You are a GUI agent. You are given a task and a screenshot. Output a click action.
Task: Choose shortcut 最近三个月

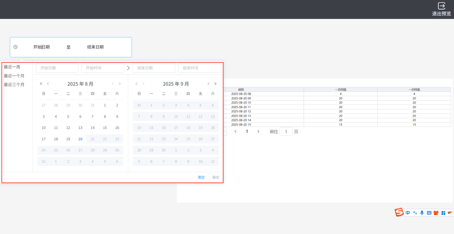click(x=14, y=85)
